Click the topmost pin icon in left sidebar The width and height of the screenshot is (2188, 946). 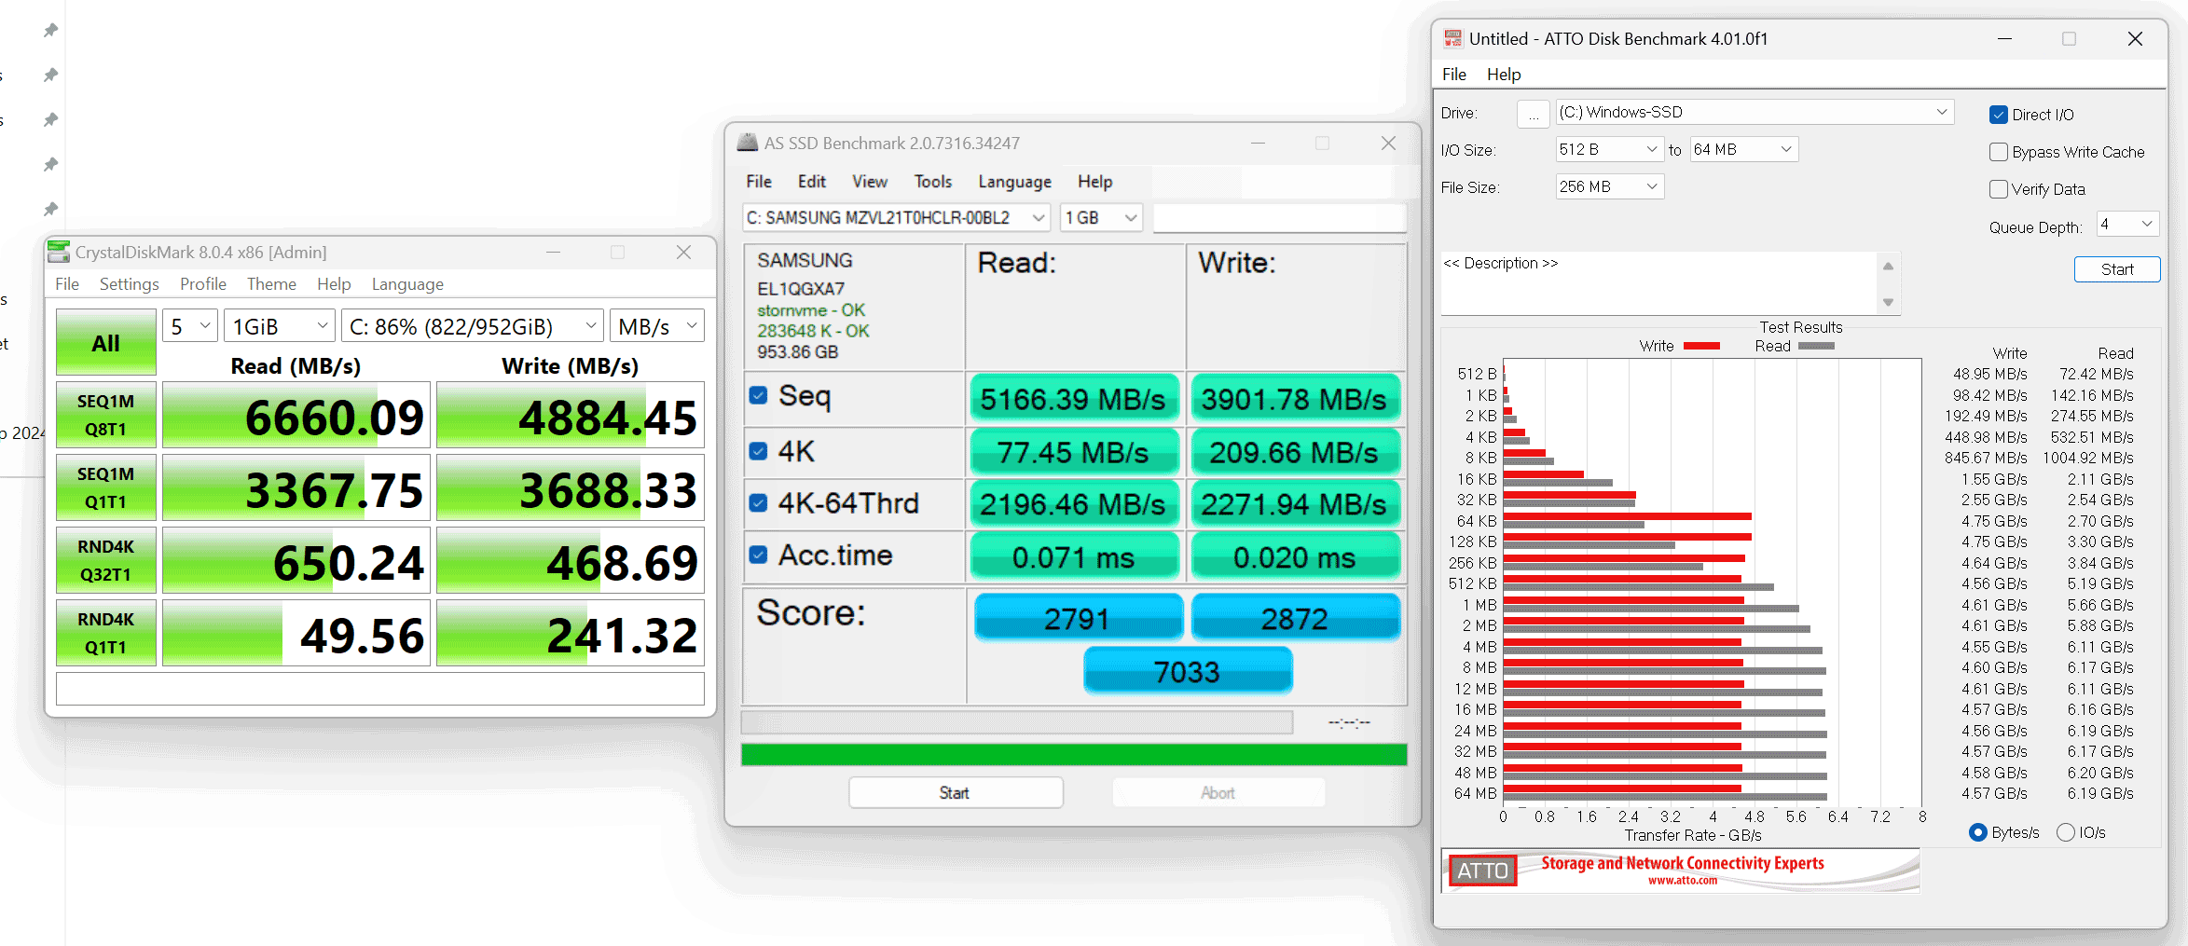tap(51, 30)
